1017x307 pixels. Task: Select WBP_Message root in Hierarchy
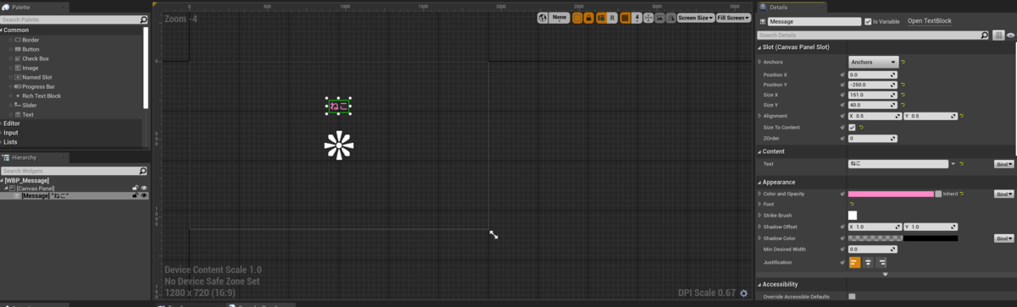tap(26, 180)
